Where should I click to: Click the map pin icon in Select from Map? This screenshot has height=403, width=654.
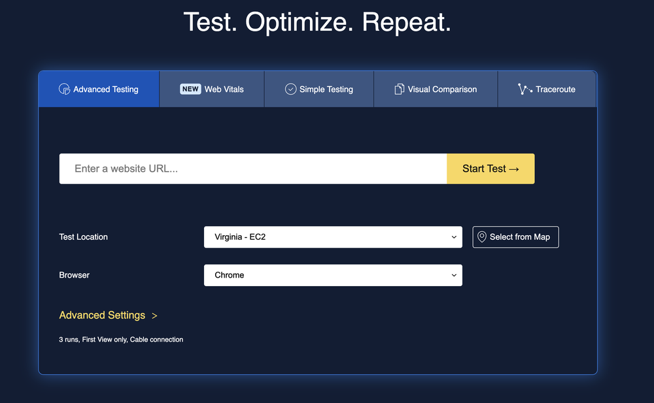pos(483,236)
